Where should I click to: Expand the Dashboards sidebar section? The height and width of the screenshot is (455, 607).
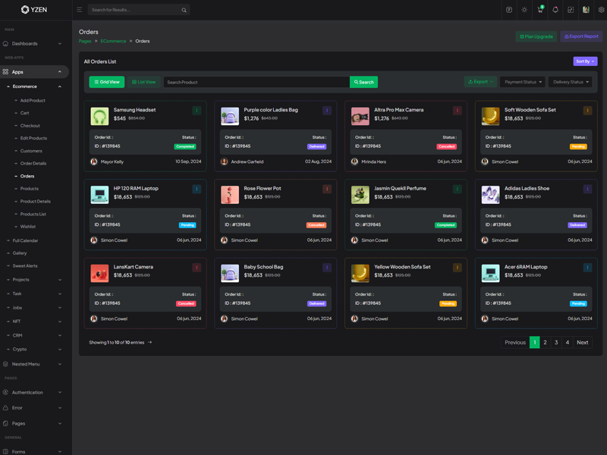coord(34,43)
